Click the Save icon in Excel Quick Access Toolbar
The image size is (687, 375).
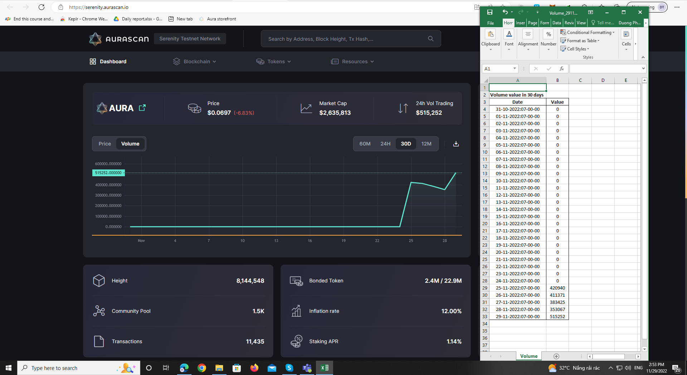coord(490,12)
